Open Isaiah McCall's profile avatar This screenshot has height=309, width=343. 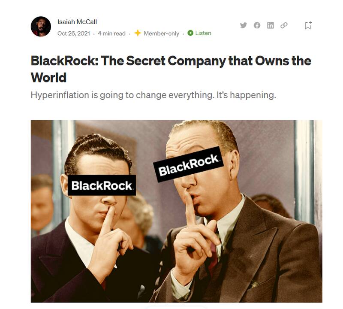41,27
